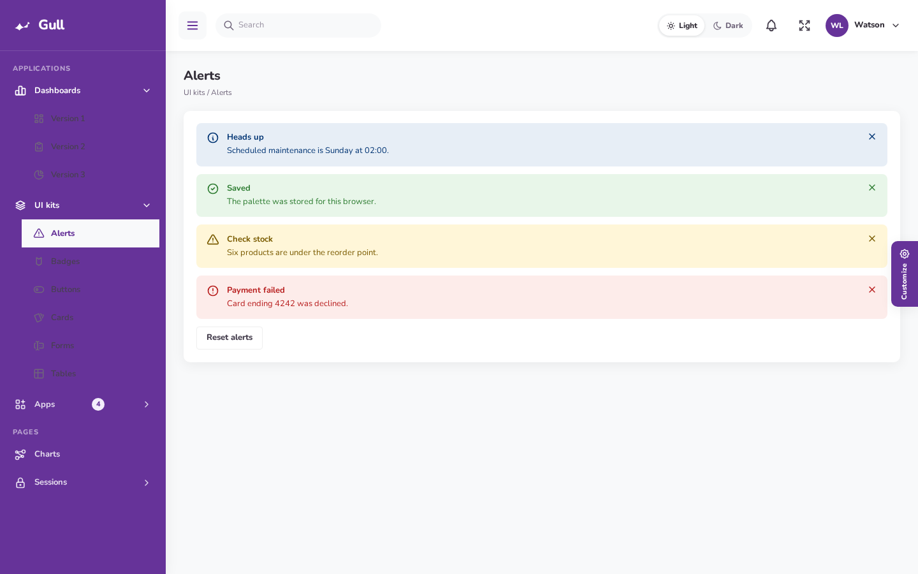Switch to Dark theme
918x574 pixels.
pos(728,26)
